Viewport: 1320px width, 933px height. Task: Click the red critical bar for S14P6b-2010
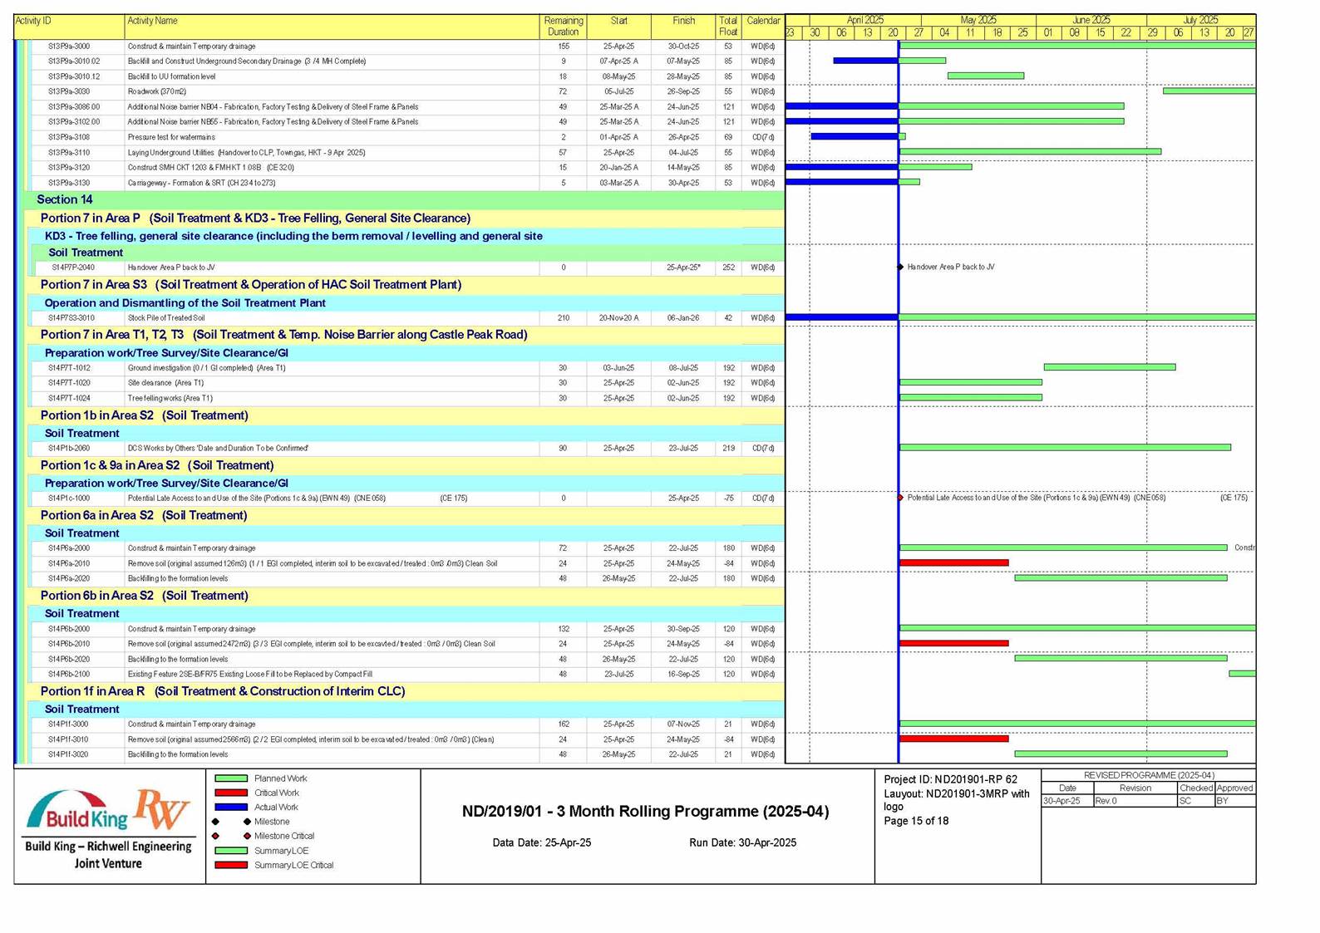[x=953, y=644]
